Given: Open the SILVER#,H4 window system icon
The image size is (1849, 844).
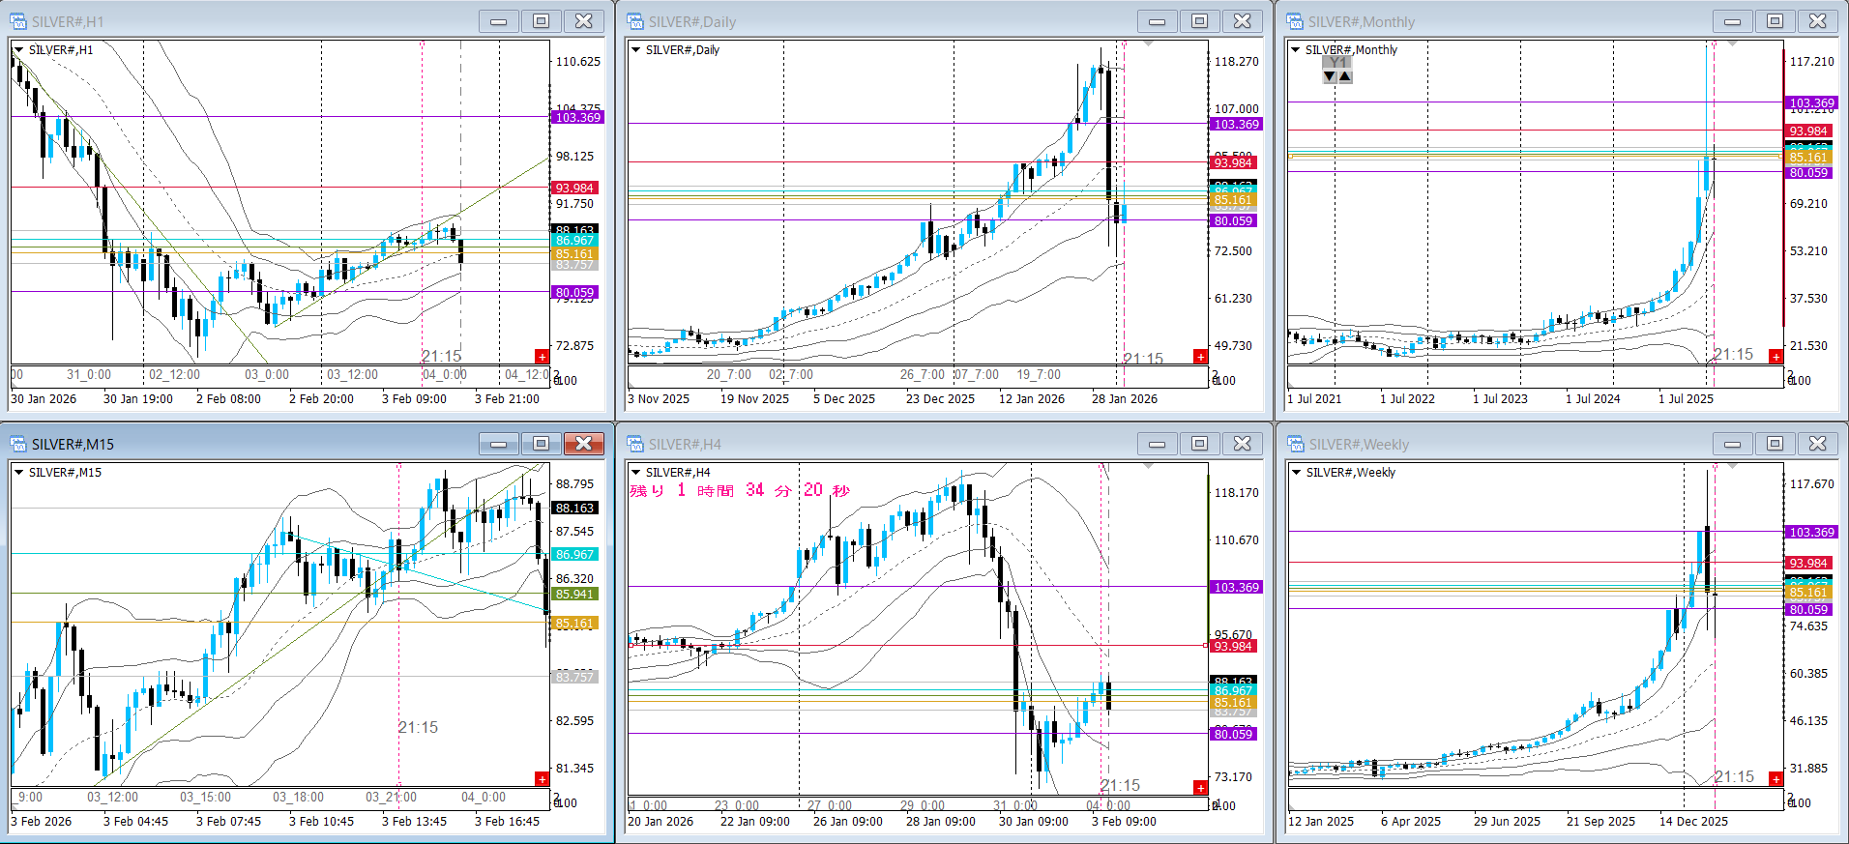Looking at the screenshot, I should (x=635, y=444).
